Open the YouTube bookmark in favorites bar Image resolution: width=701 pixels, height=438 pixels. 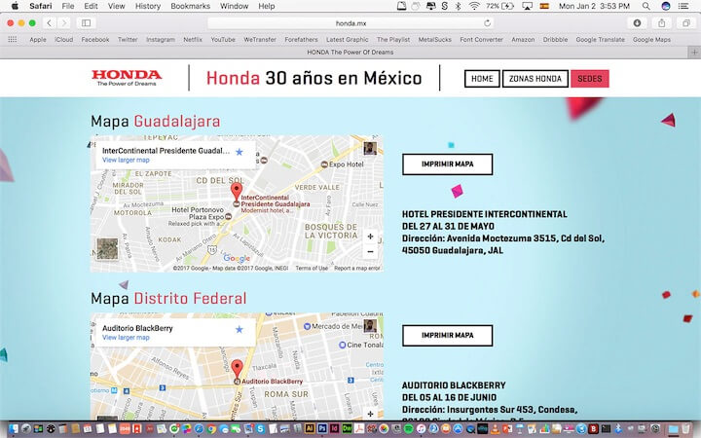[223, 40]
